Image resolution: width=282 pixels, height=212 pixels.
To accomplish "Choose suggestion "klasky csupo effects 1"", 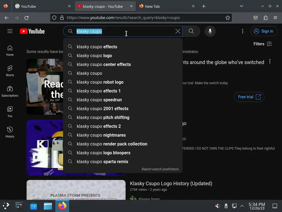I will pyautogui.click(x=123, y=91).
